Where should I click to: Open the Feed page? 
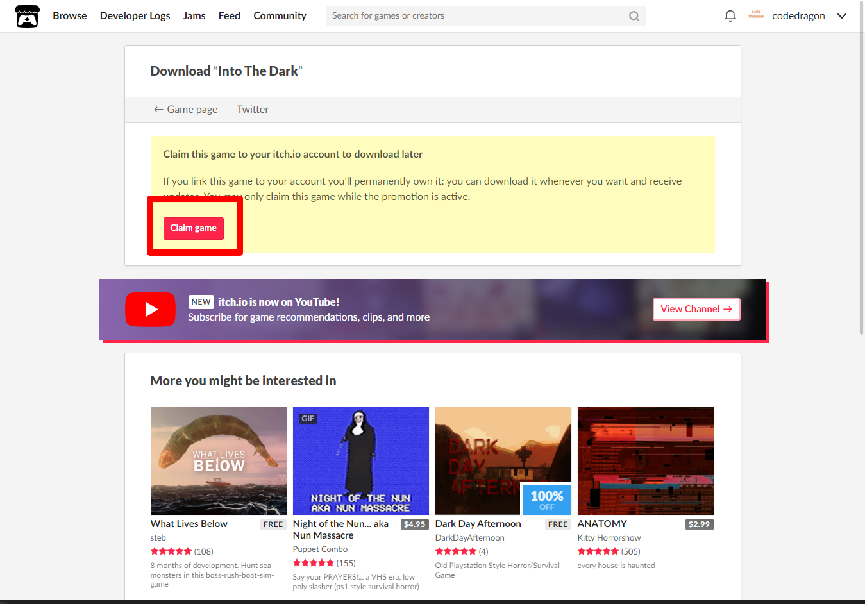coord(230,16)
